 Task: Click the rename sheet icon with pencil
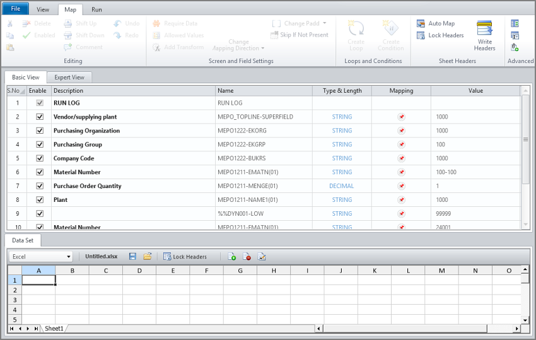coord(262,257)
